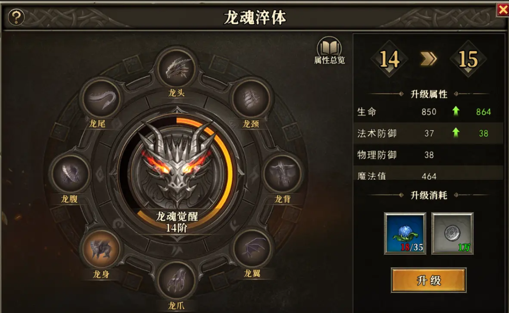Close the 龙魂淬体 window

[x=502, y=10]
